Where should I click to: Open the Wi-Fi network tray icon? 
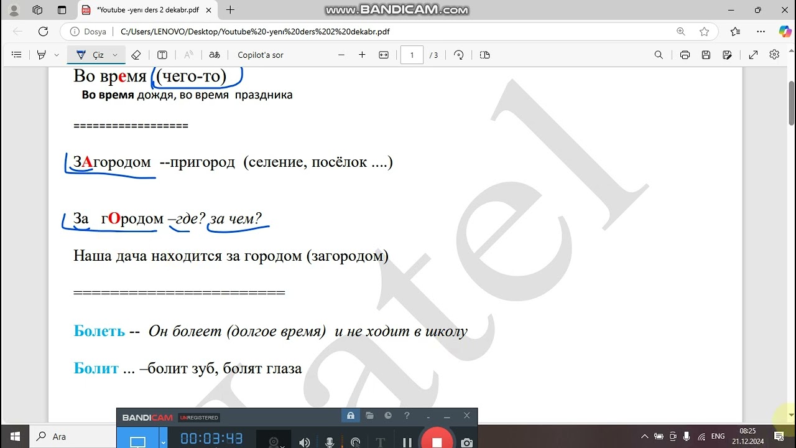click(x=701, y=436)
